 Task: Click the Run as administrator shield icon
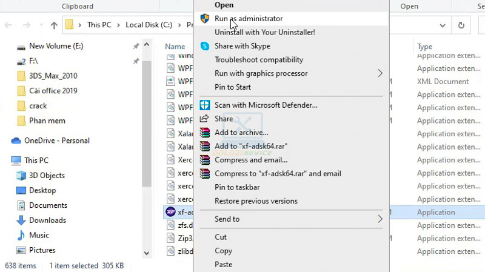(205, 19)
